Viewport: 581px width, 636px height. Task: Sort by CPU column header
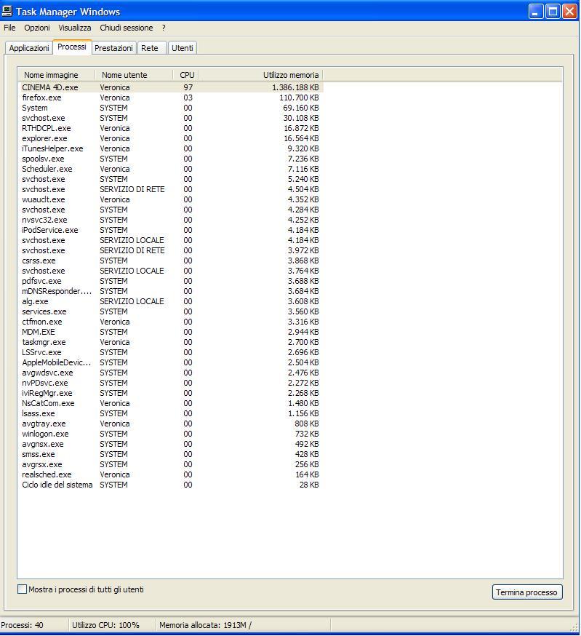[186, 75]
